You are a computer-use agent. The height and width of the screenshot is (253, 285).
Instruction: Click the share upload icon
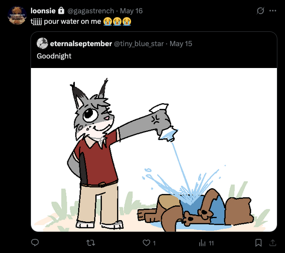pyautogui.click(x=273, y=243)
